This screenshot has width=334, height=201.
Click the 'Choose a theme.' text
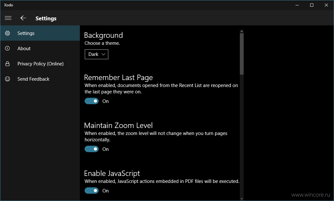pyautogui.click(x=102, y=43)
